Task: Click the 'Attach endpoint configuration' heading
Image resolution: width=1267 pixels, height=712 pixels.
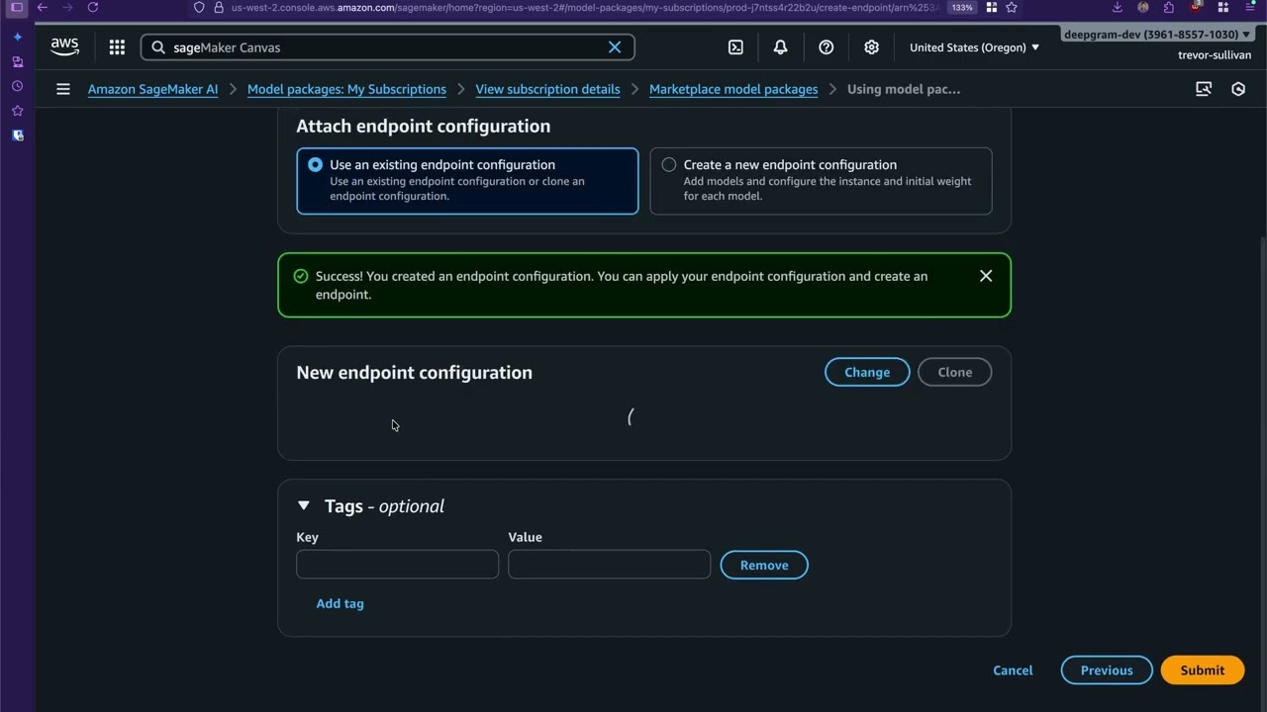Action: [423, 126]
